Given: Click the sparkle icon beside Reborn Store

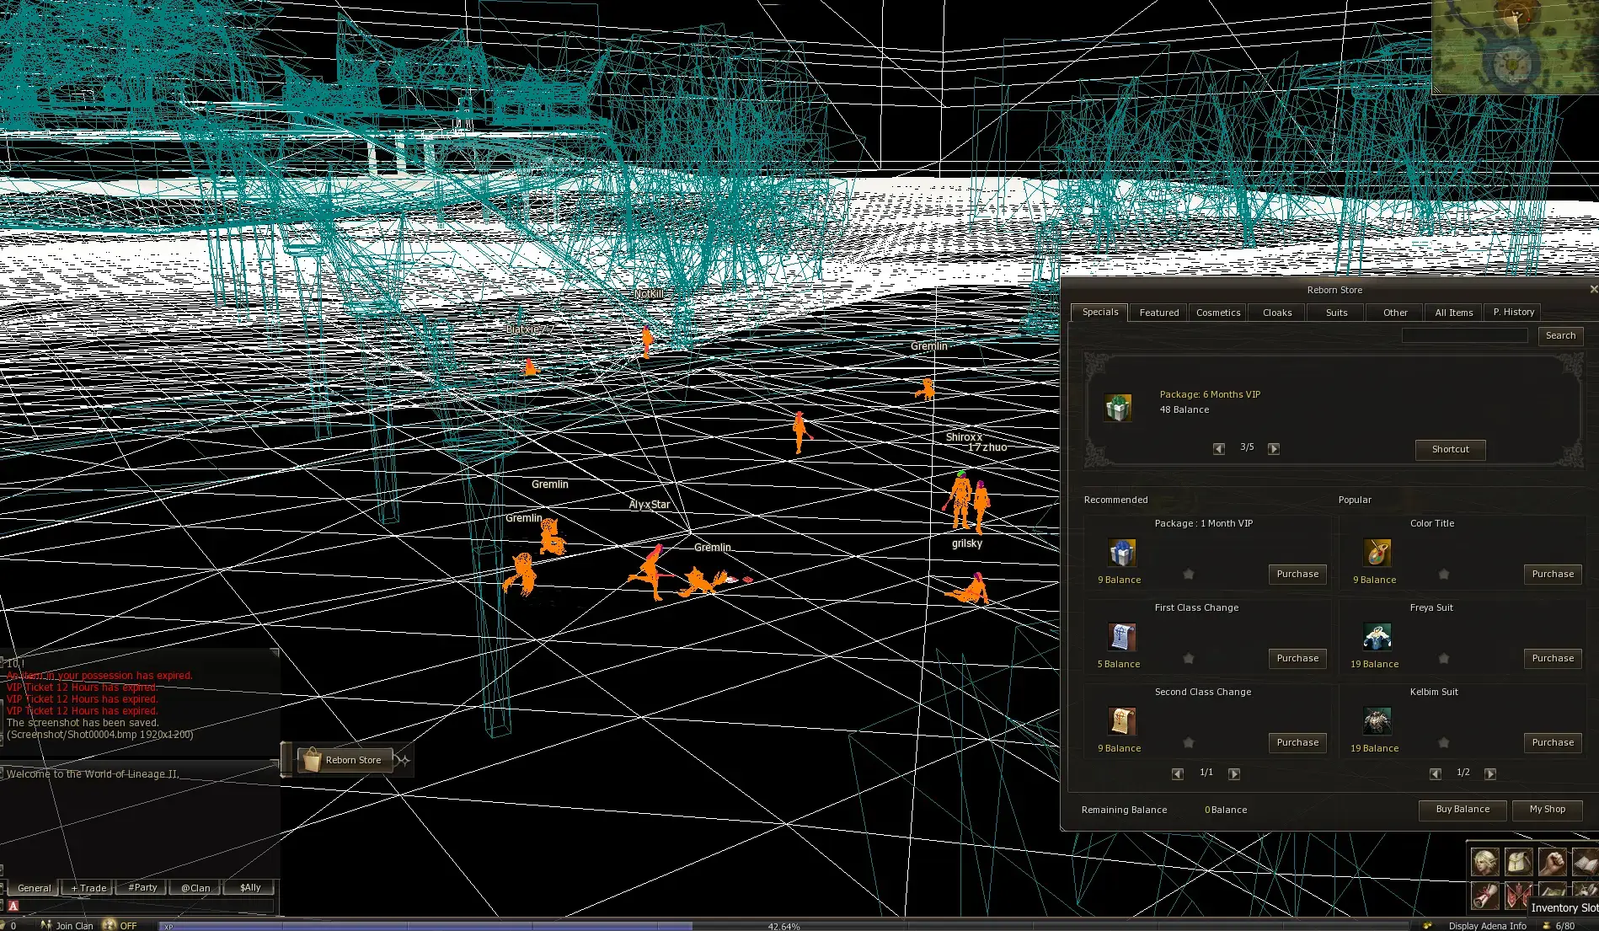Looking at the screenshot, I should [x=403, y=760].
